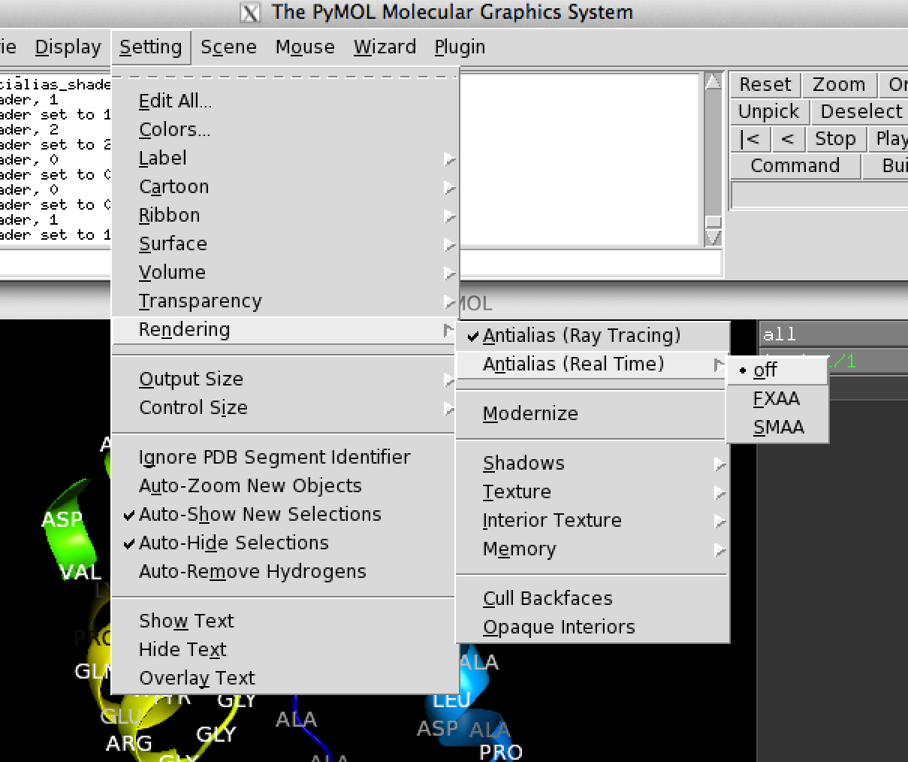
Task: Click the Reset button
Action: [x=765, y=85]
